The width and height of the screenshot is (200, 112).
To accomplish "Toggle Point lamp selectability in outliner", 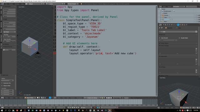I will point(197,21).
